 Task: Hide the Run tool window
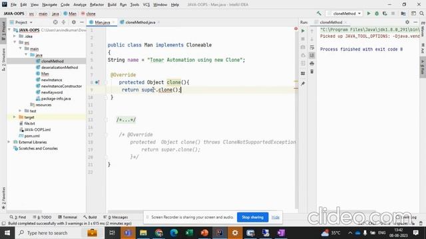pyautogui.click(x=415, y=22)
